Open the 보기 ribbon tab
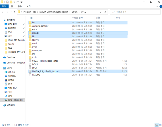Viewport: 162px width, 127px height. coord(29,6)
